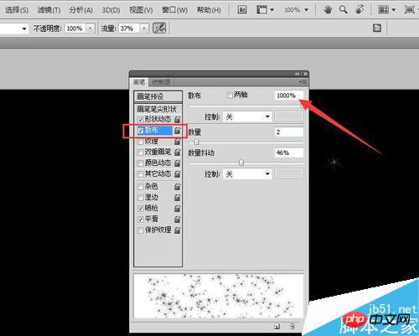Toggle the 杂色 checkbox

pos(141,187)
